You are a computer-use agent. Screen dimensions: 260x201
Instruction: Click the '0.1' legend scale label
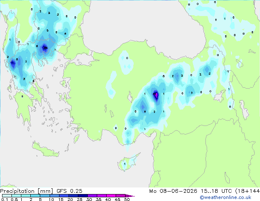[5, 199]
